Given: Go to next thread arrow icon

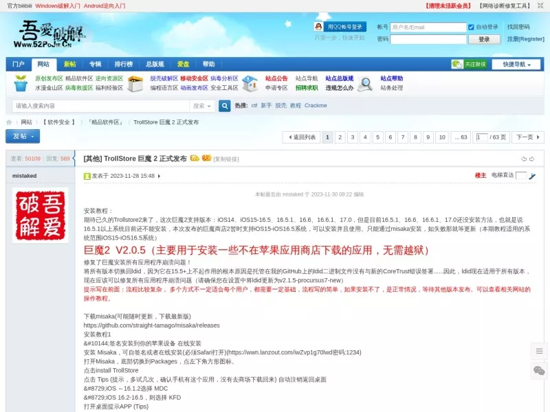Looking at the screenshot, I should click(531, 159).
